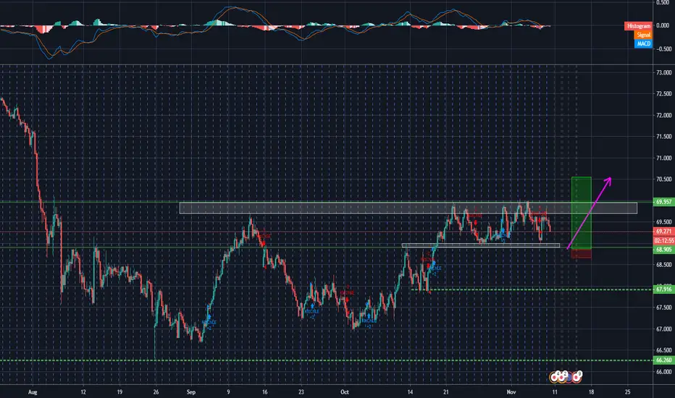Open the event marker with badge 2
The width and height of the screenshot is (675, 398).
click(561, 377)
